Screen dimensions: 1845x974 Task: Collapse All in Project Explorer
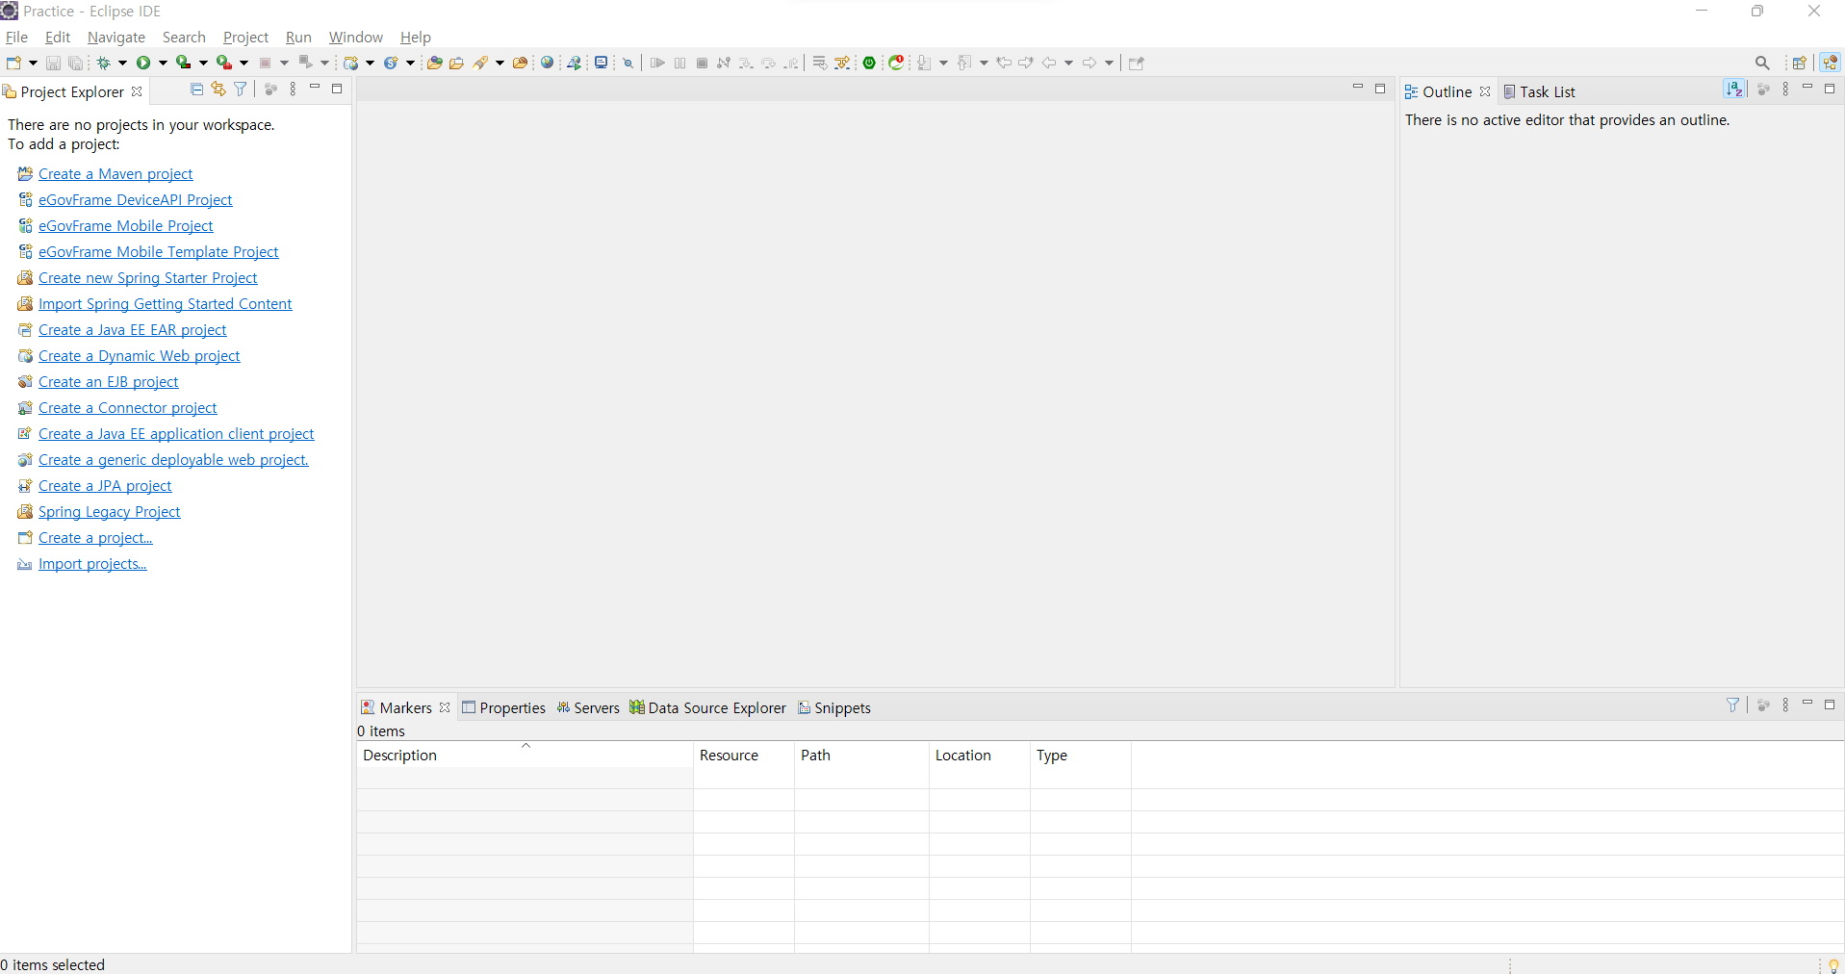(x=197, y=89)
